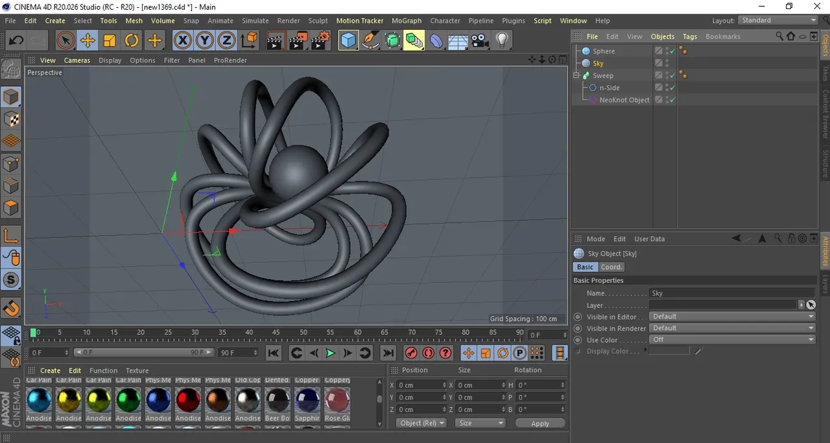
Task: Click the Camera object icon
Action: [480, 41]
